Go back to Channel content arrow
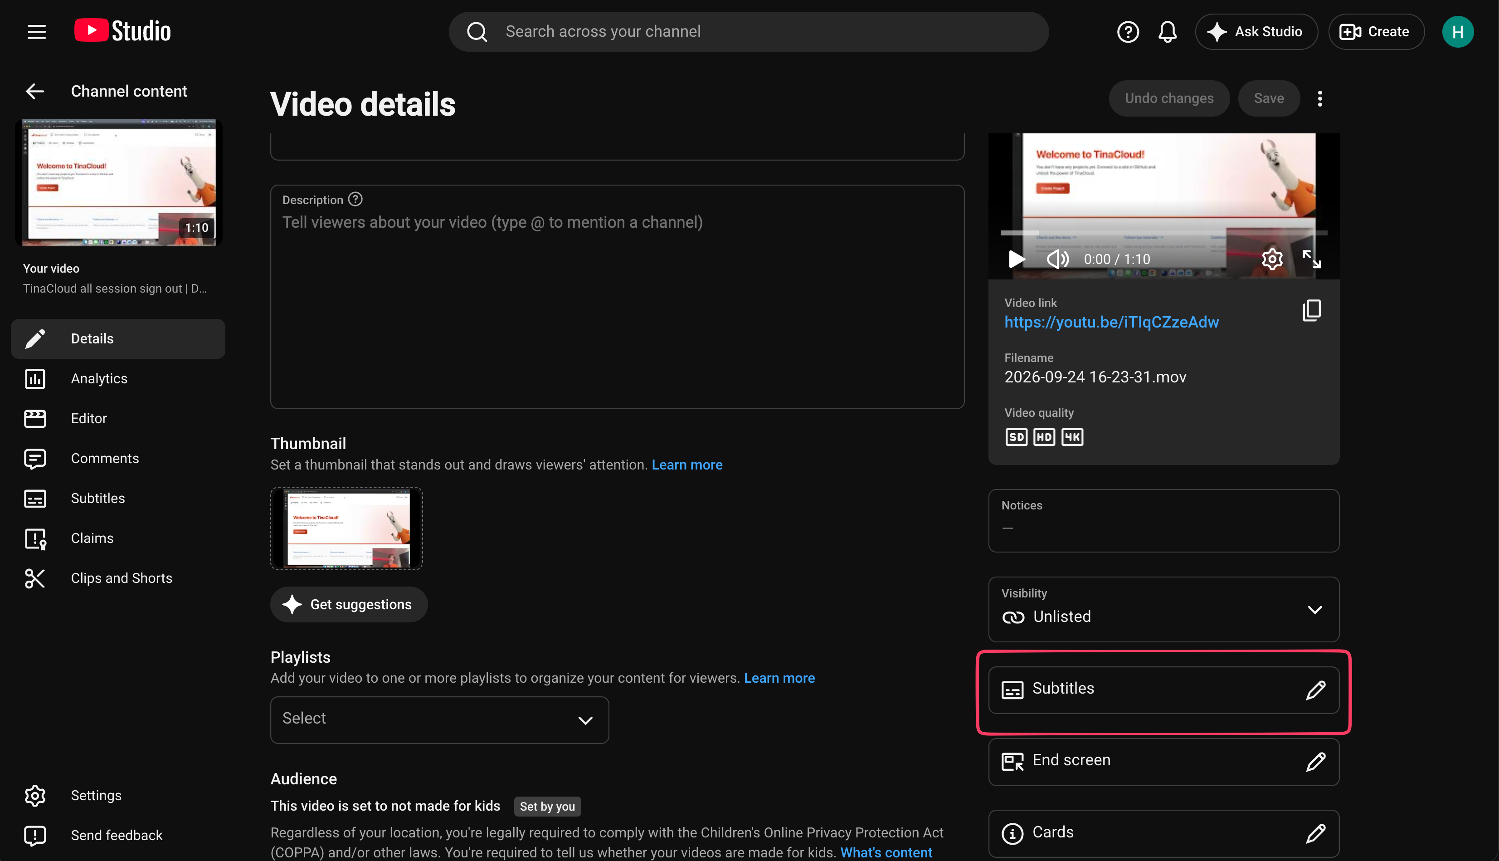1499x861 pixels. click(x=35, y=91)
